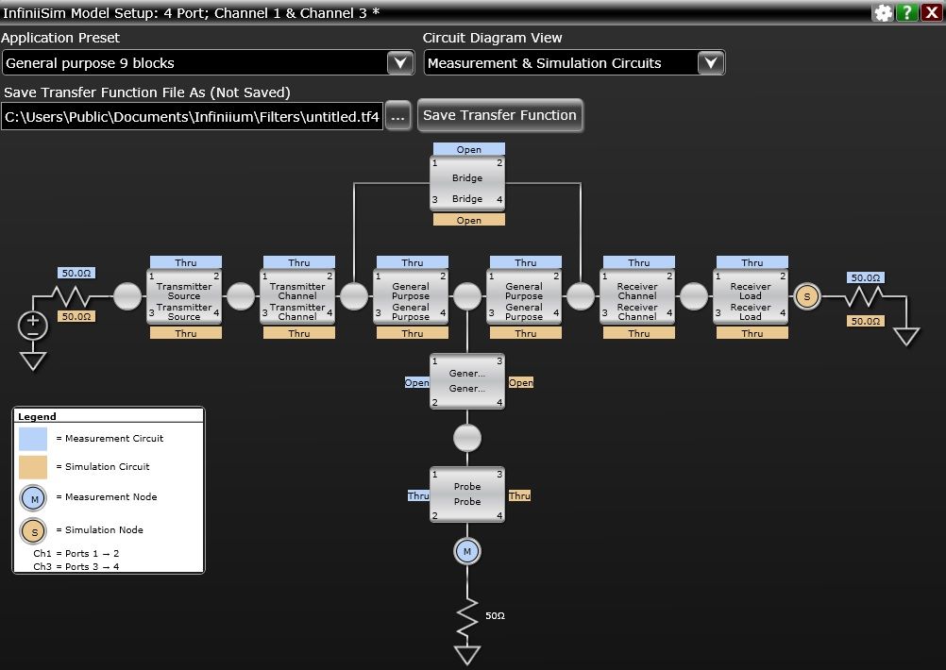
Task: Click orange Thru below second General Purpose
Action: [526, 332]
